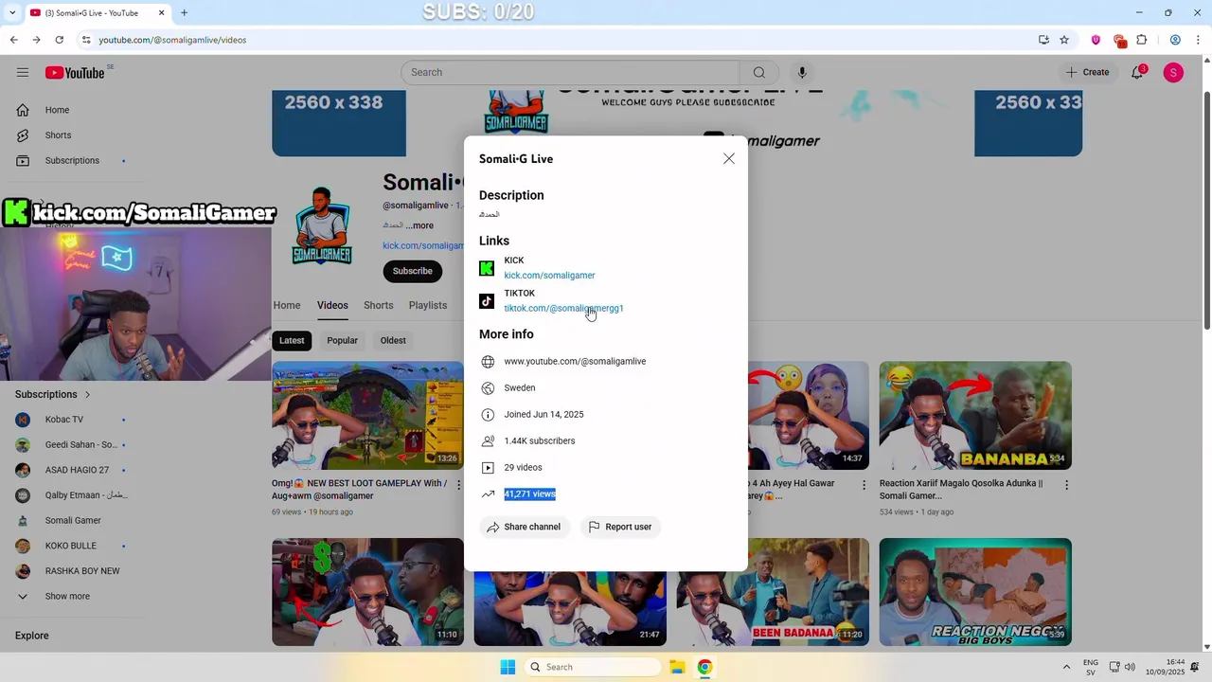Screen dimensions: 1212x682
Task: Open the YouTube hamburger guide menu
Action: click(23, 73)
